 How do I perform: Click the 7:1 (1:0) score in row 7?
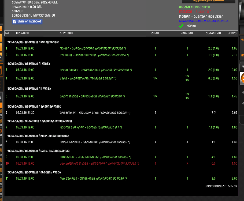213,127
